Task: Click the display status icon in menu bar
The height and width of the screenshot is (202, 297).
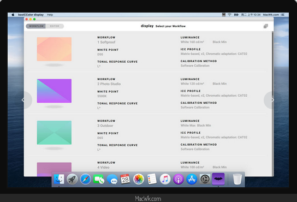Action: [x=223, y=15]
